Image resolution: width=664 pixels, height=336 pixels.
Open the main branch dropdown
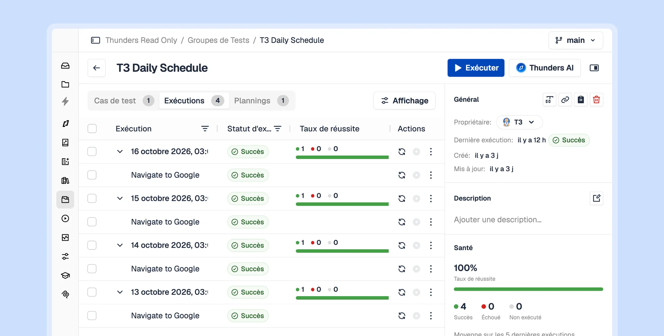[x=576, y=40]
